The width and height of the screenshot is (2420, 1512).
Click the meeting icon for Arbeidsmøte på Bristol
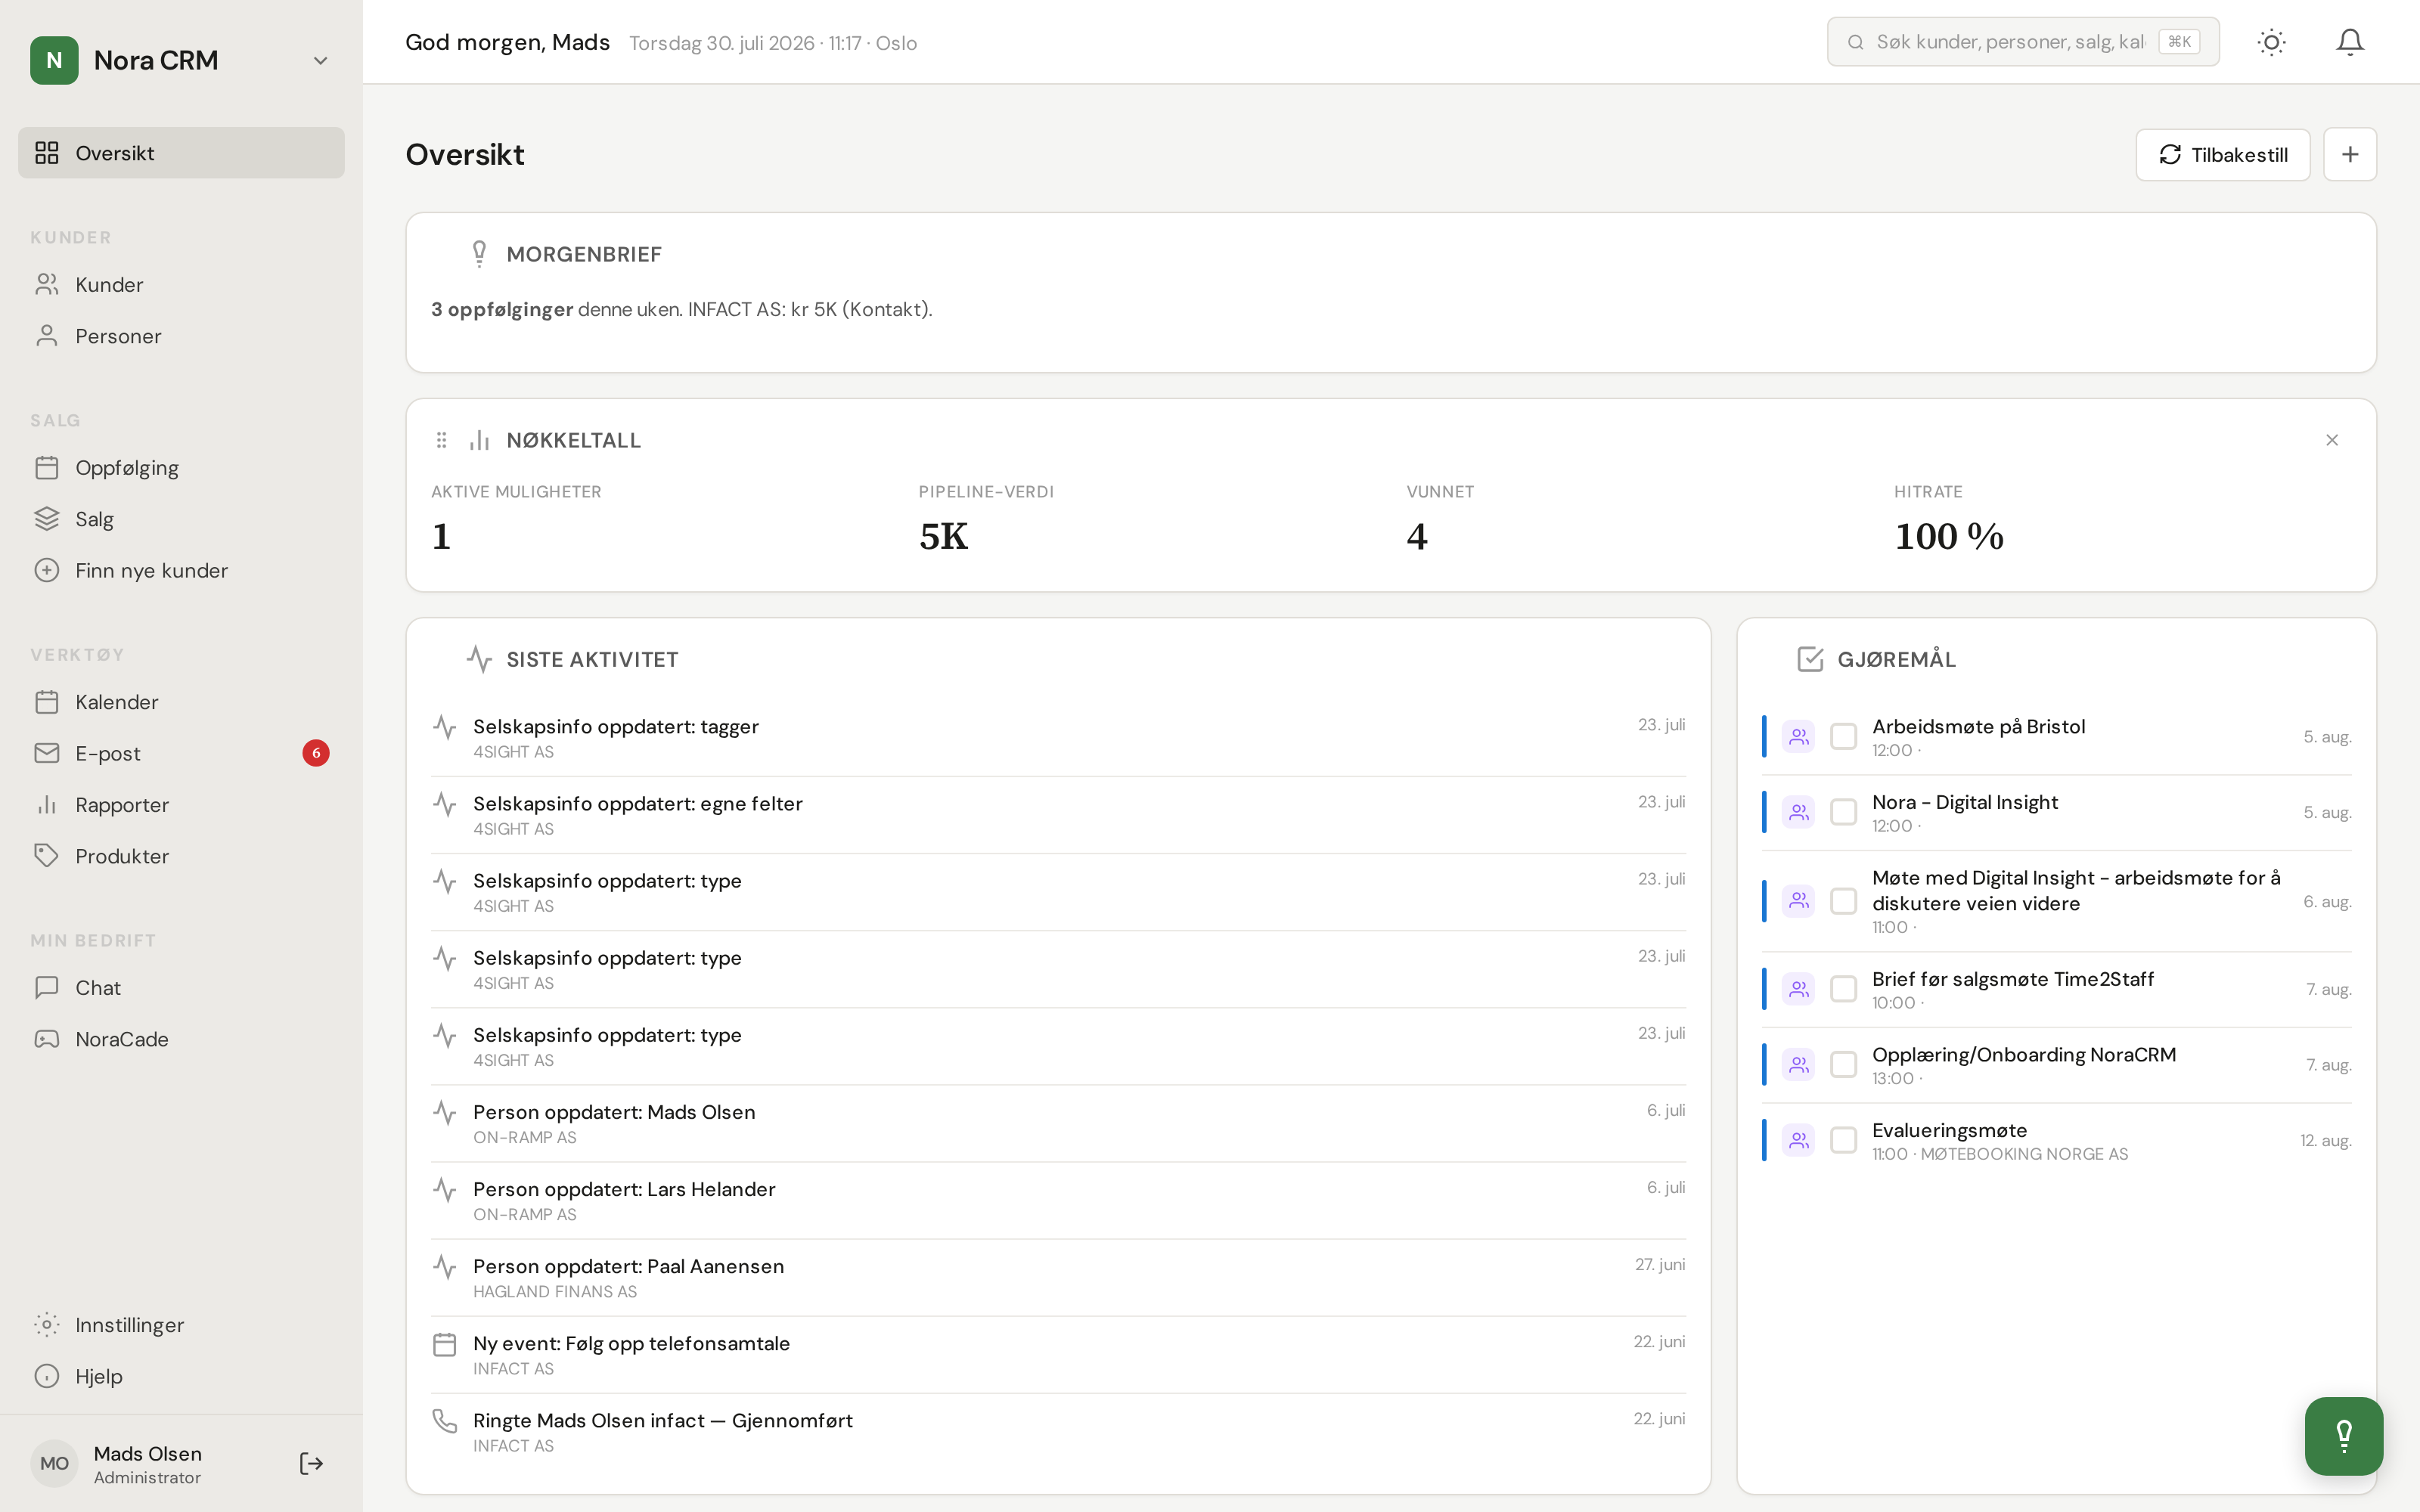1798,737
